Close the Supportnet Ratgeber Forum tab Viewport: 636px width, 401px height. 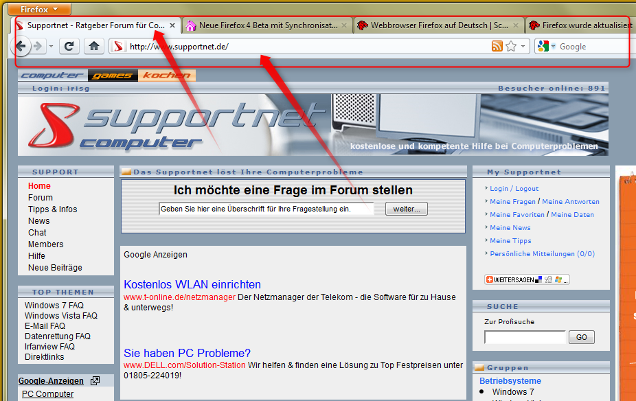tap(172, 25)
